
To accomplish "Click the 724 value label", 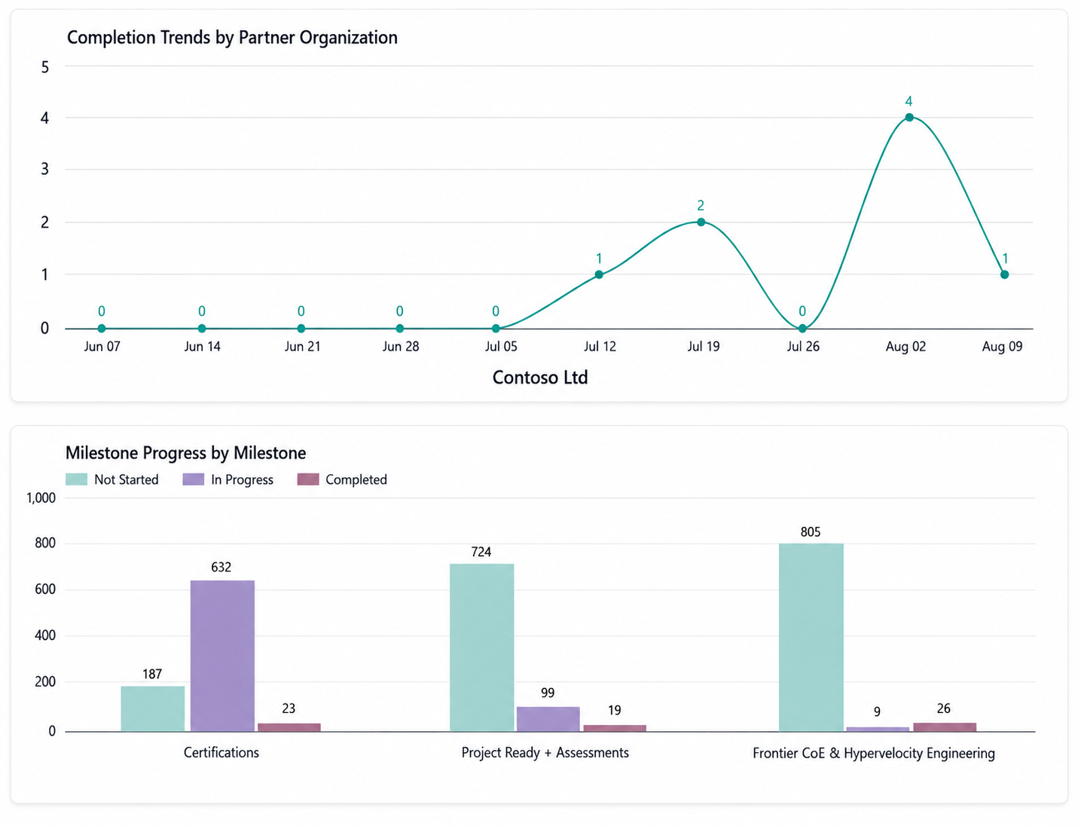I will 481,552.
